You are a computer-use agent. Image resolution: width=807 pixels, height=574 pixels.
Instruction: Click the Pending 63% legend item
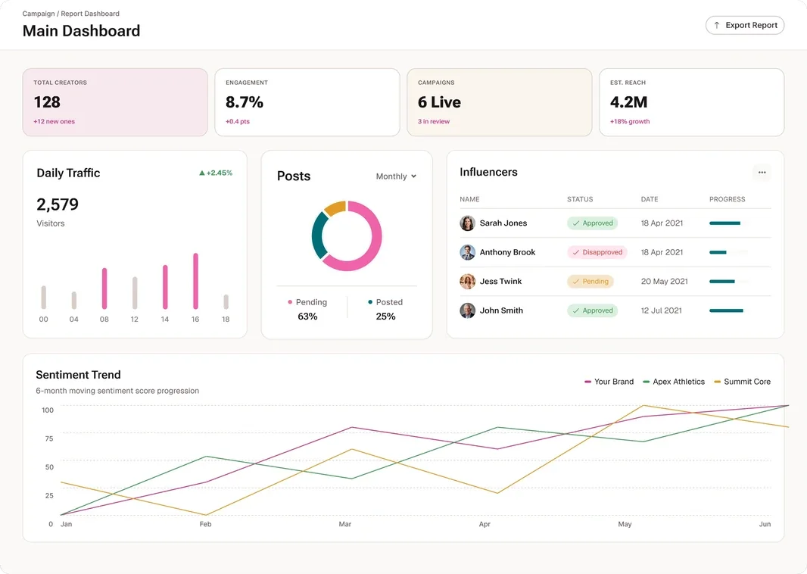pos(307,309)
